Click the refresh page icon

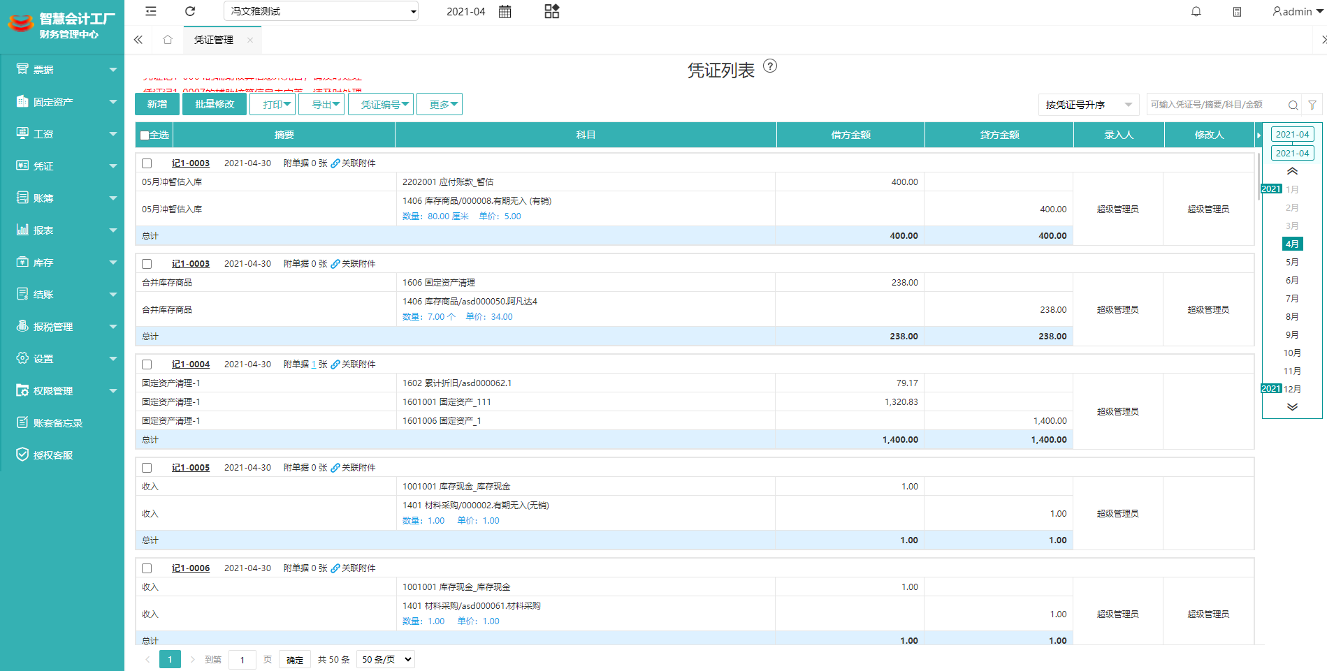point(190,11)
